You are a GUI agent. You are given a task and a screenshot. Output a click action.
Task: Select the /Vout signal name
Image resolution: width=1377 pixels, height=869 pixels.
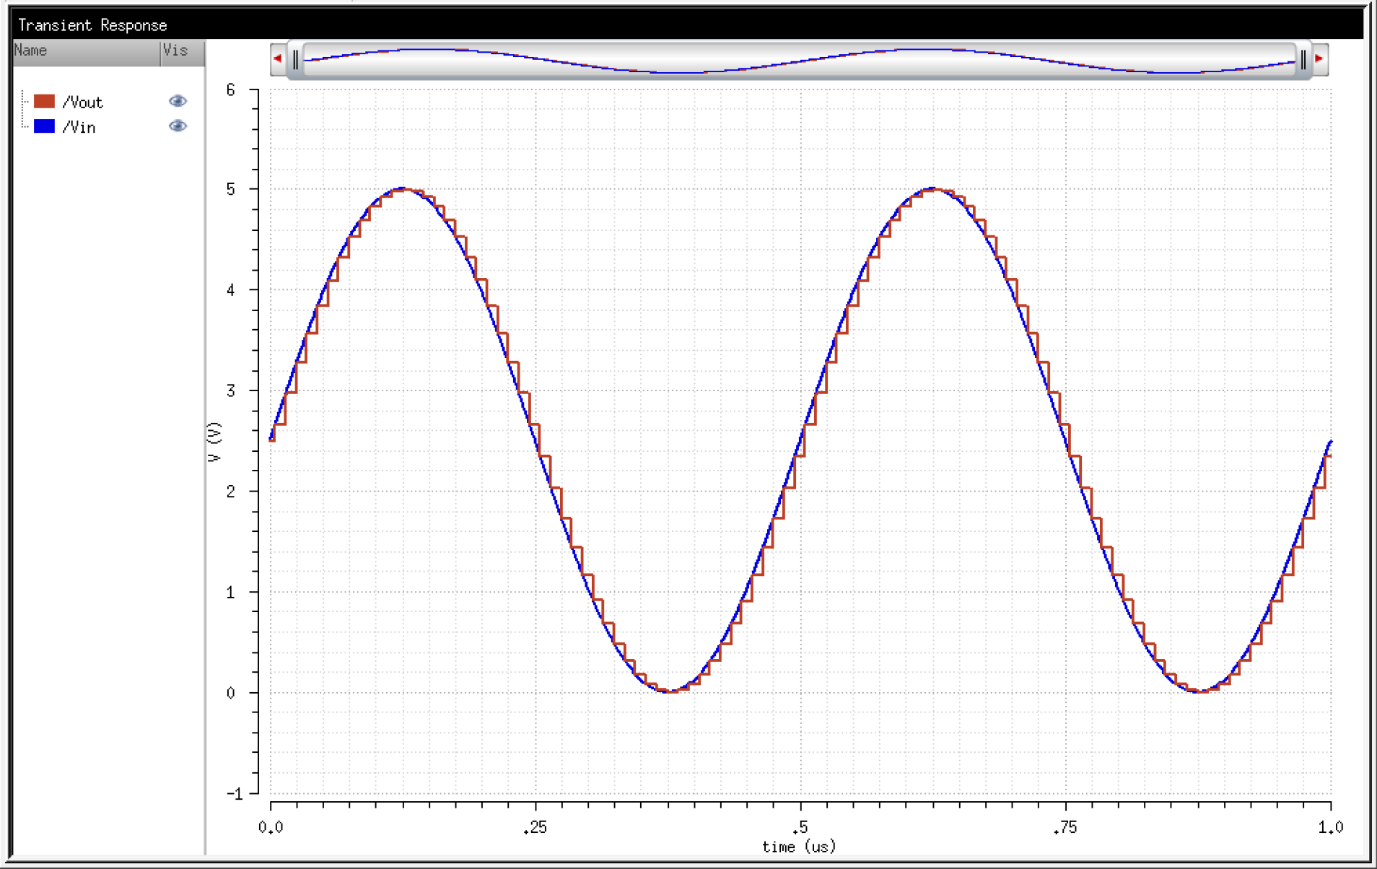point(84,101)
